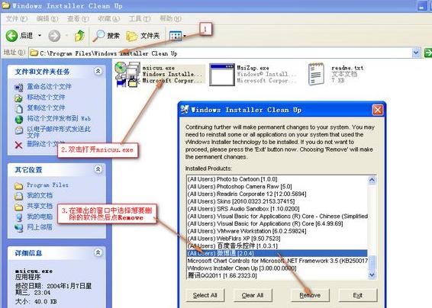Viewport: 432px width, 308px height.
Task: Open My Documents (我的文档) link
Action: [40, 195]
